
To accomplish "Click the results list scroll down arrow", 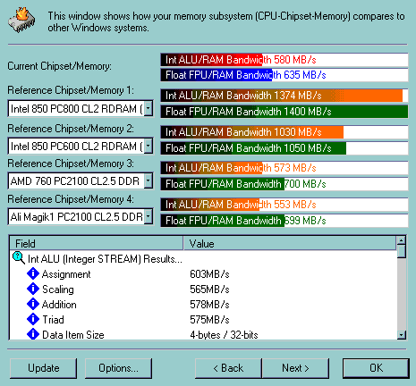I will (402, 335).
